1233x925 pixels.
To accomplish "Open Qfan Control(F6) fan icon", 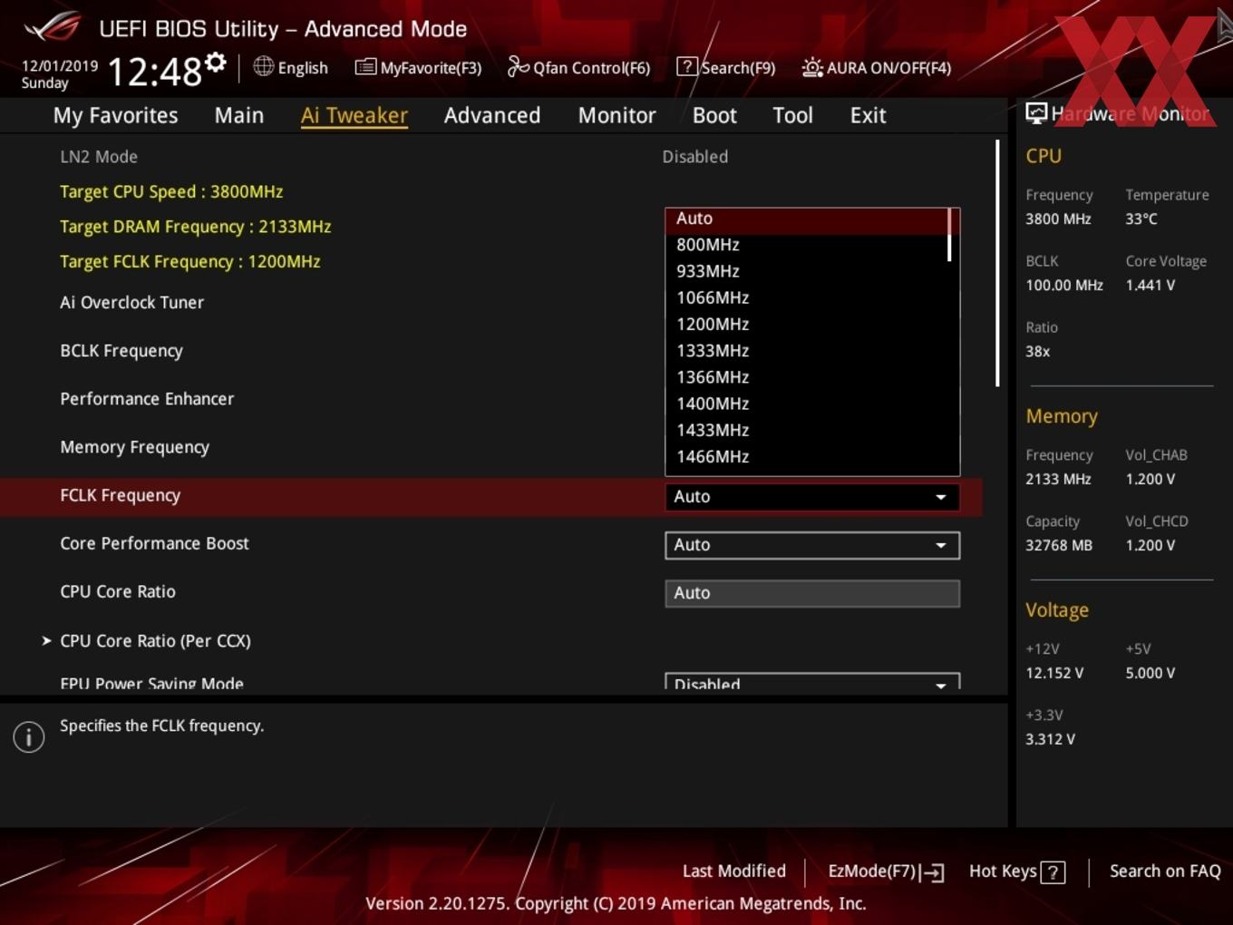I will [518, 66].
